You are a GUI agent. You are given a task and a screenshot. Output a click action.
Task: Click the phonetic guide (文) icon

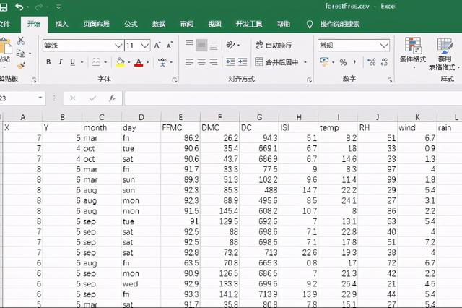click(x=162, y=62)
